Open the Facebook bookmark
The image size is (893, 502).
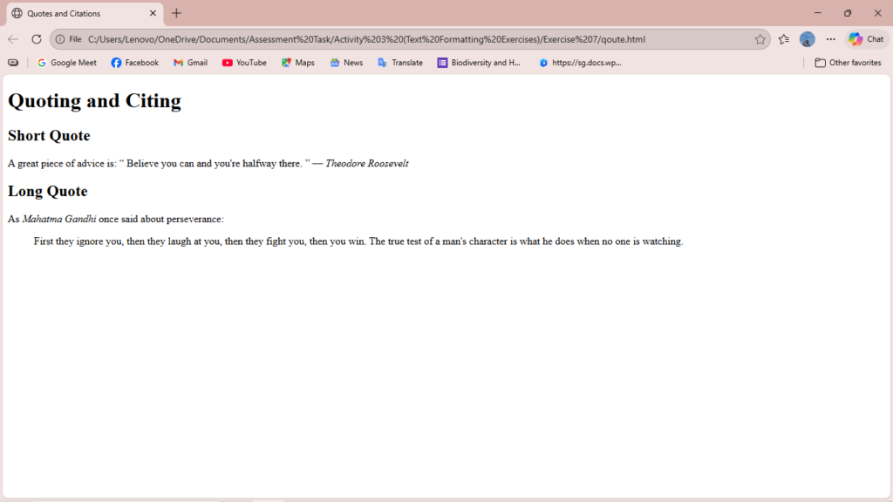[135, 63]
